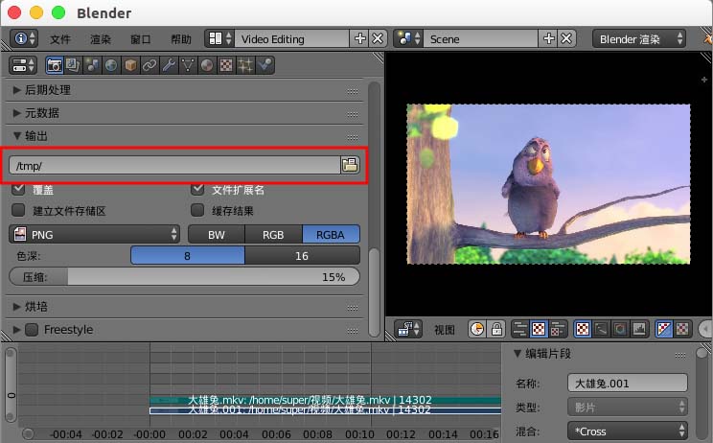Open the 视图 menu in sequencer header
Viewport: 713px width, 443px height.
coord(445,330)
